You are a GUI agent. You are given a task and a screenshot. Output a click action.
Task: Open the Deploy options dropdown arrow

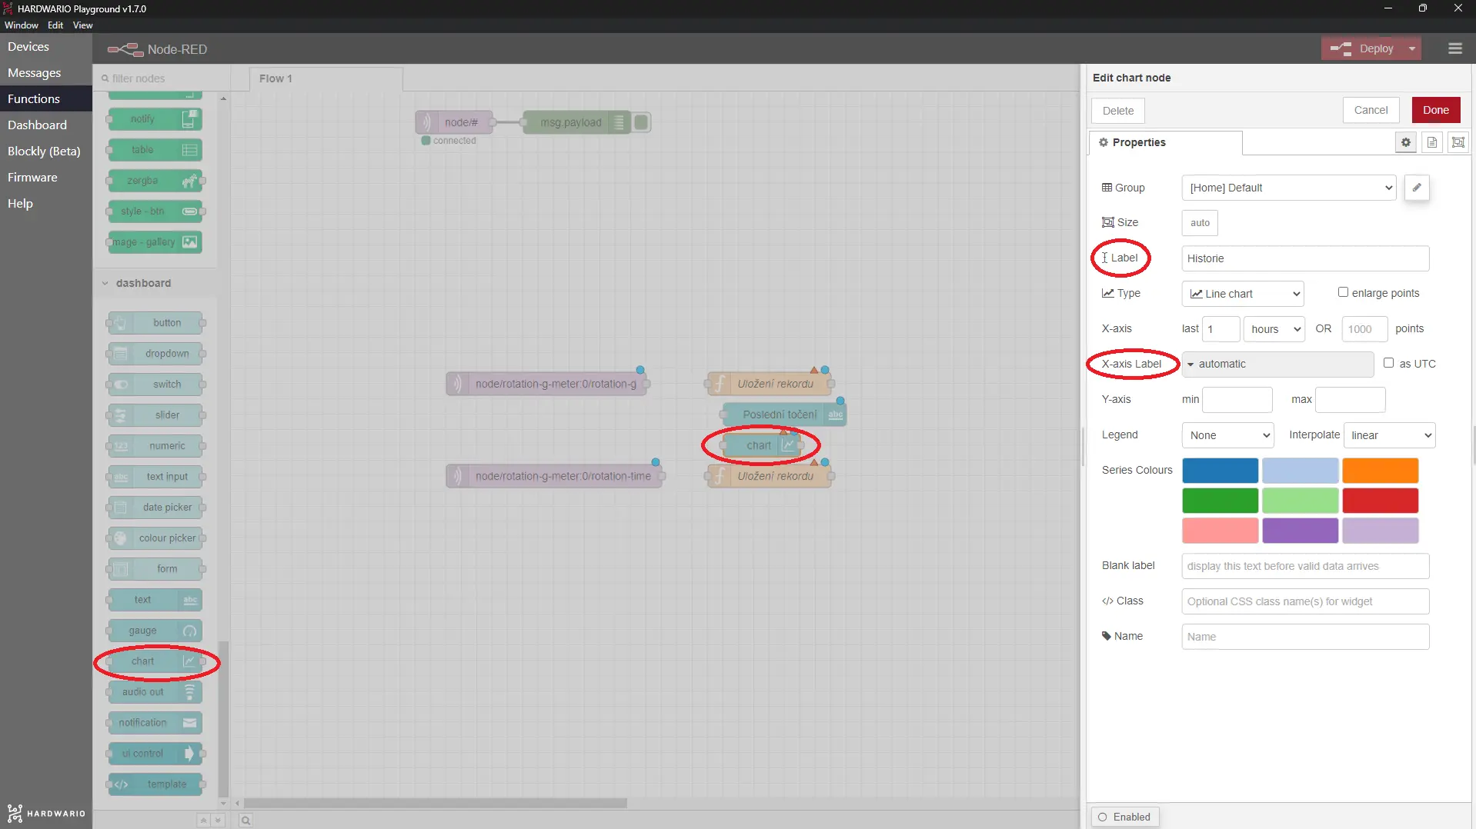[1411, 48]
